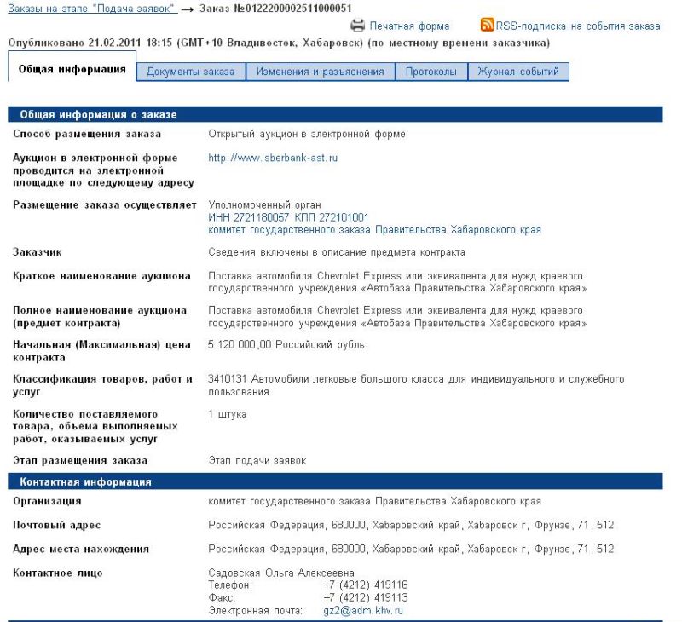The width and height of the screenshot is (682, 622).
Task: Click the 5 120 000,00 Российский рубль price value
Action: 286,345
